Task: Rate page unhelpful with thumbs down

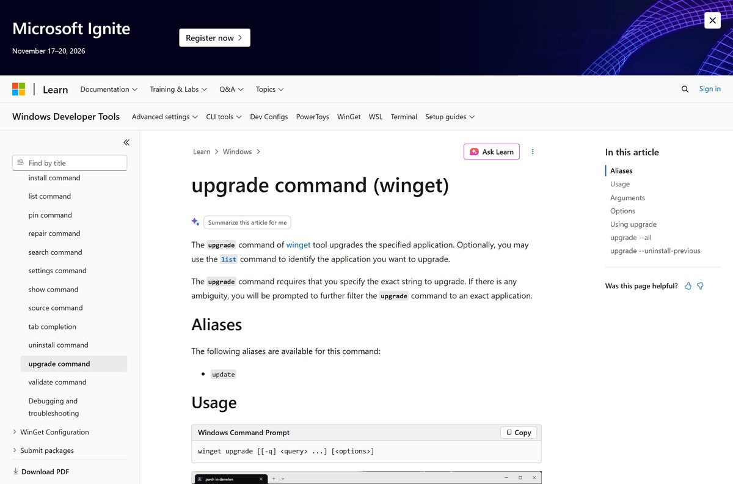Action: 700,286
